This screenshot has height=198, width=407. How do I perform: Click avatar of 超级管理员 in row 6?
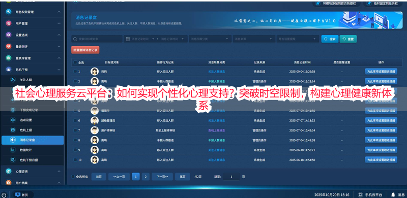click(95, 120)
